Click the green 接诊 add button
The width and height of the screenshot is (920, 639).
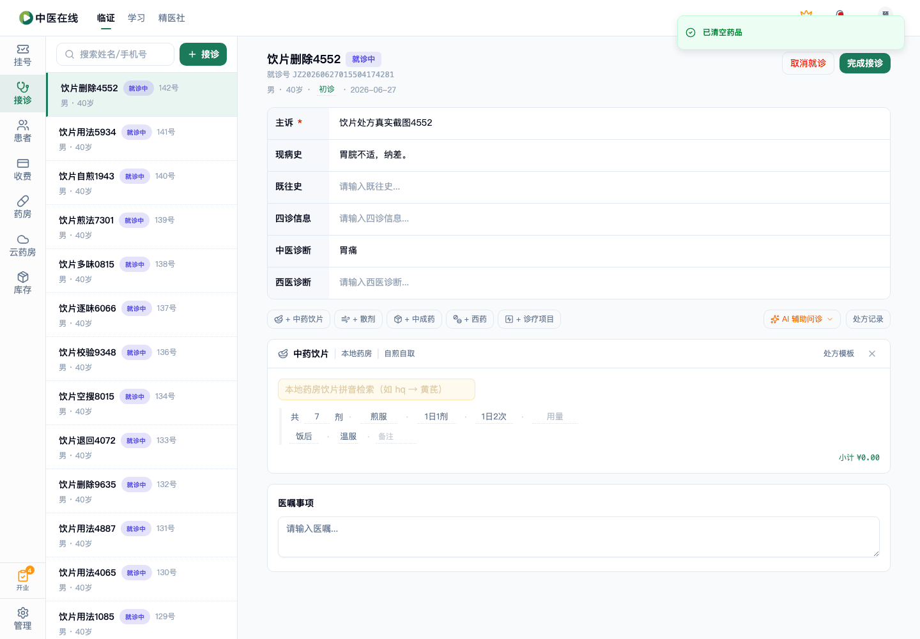tap(203, 54)
